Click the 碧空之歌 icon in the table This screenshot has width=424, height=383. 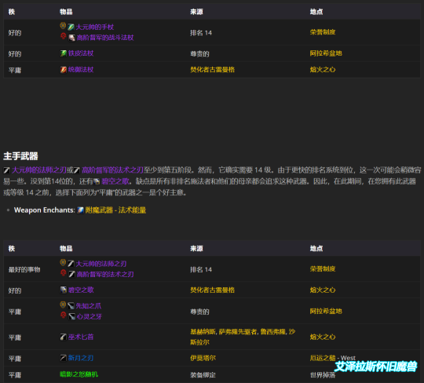pos(64,290)
